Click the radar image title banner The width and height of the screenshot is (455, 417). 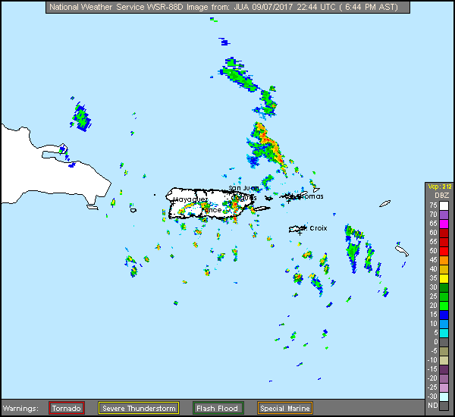(x=227, y=7)
